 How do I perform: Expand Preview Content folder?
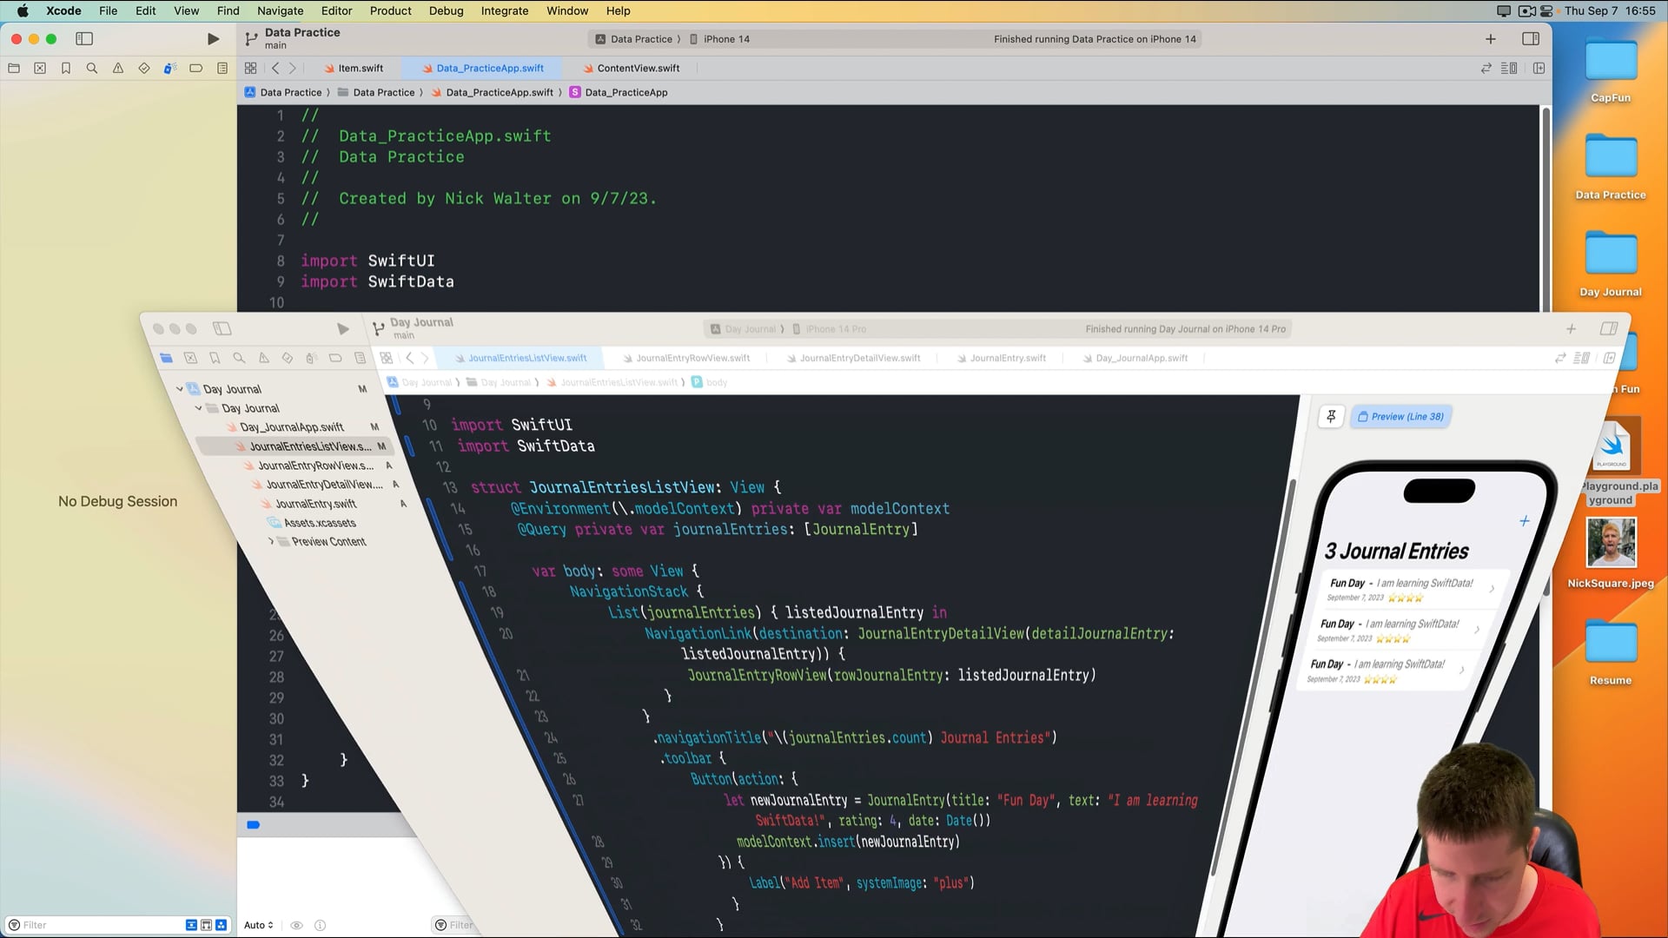click(271, 541)
